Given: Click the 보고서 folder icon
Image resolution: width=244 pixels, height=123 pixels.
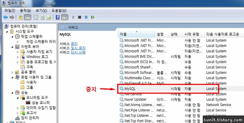Looking at the screenshot, I should [x=23, y=113].
